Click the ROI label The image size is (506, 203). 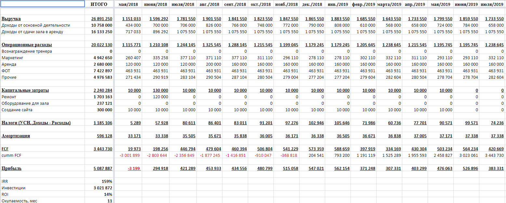5,195
